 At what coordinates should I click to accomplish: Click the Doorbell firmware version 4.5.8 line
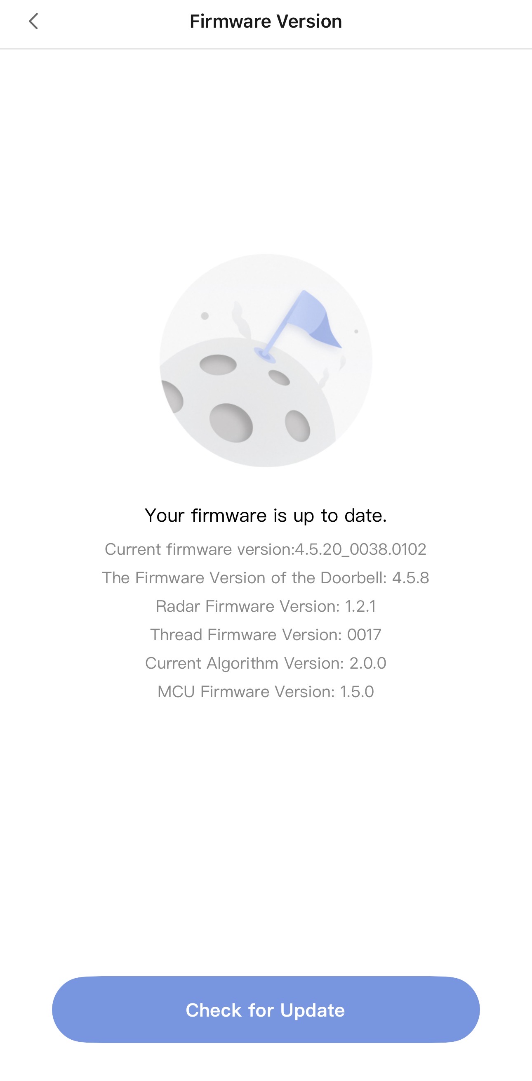266,578
